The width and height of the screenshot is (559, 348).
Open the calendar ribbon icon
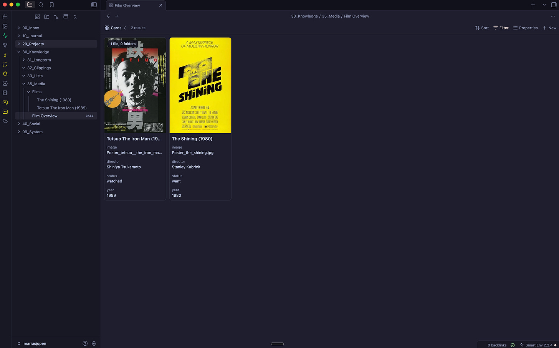pos(5,17)
